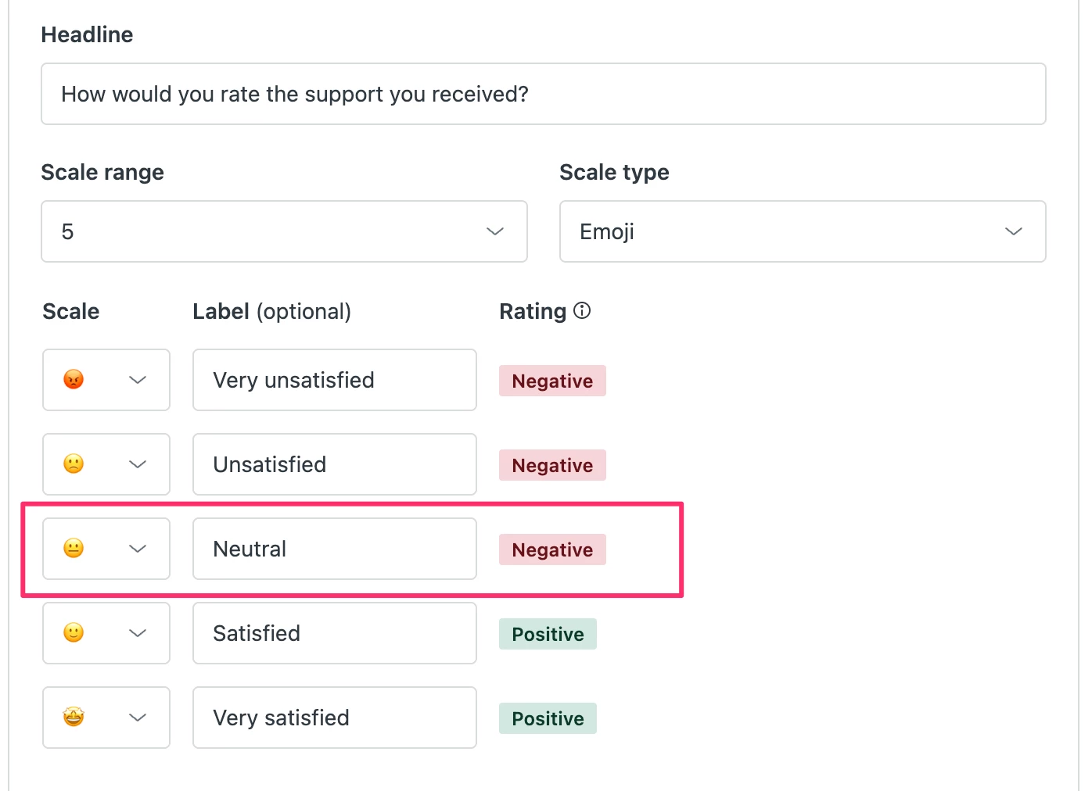Click the Very unsatisfied label field

(335, 380)
